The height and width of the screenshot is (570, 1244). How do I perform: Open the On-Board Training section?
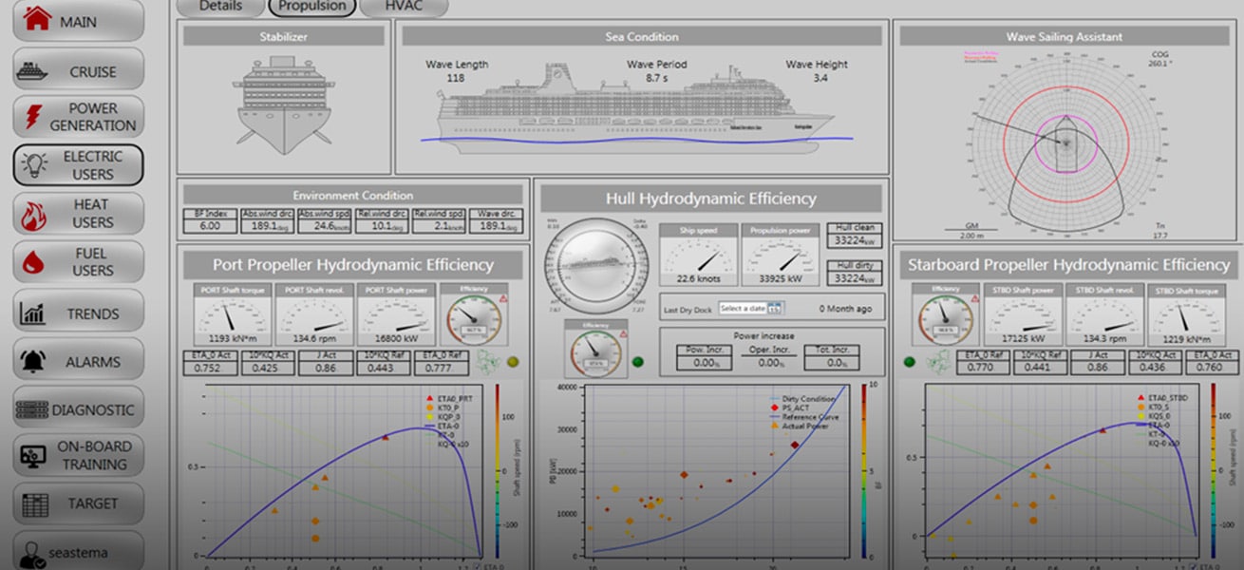(x=78, y=455)
